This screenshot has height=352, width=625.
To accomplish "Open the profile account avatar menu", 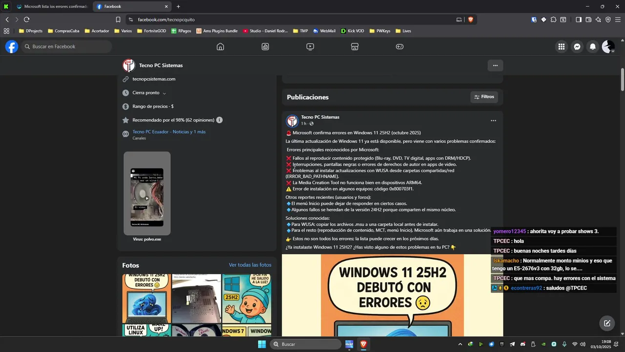I will [608, 46].
